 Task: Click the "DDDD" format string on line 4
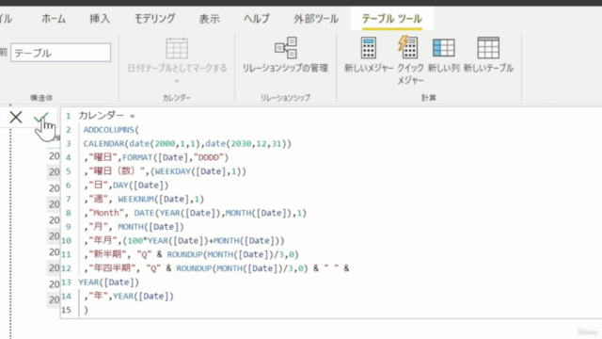click(209, 157)
